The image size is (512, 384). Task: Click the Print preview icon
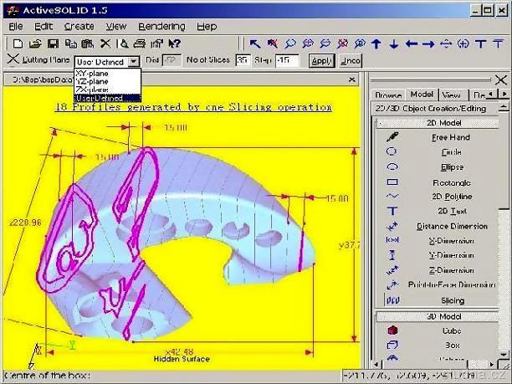click(x=124, y=44)
